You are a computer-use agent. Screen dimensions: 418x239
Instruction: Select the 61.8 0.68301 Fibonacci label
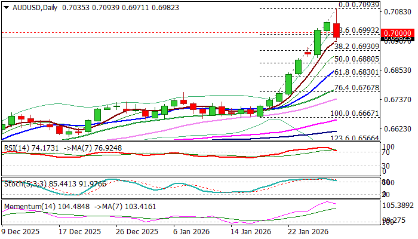[x=356, y=72]
